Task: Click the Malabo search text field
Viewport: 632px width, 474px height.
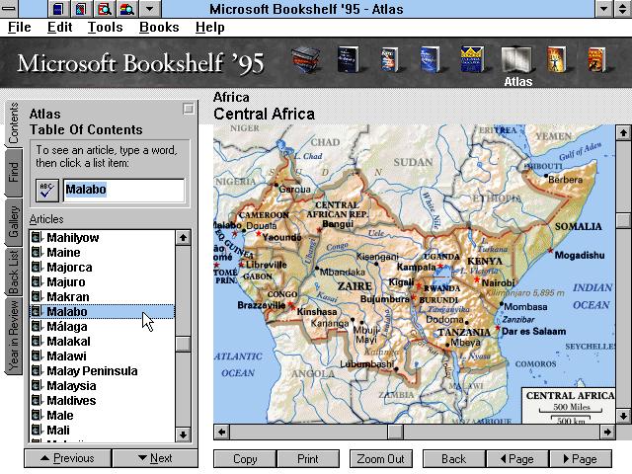Action: click(x=124, y=191)
